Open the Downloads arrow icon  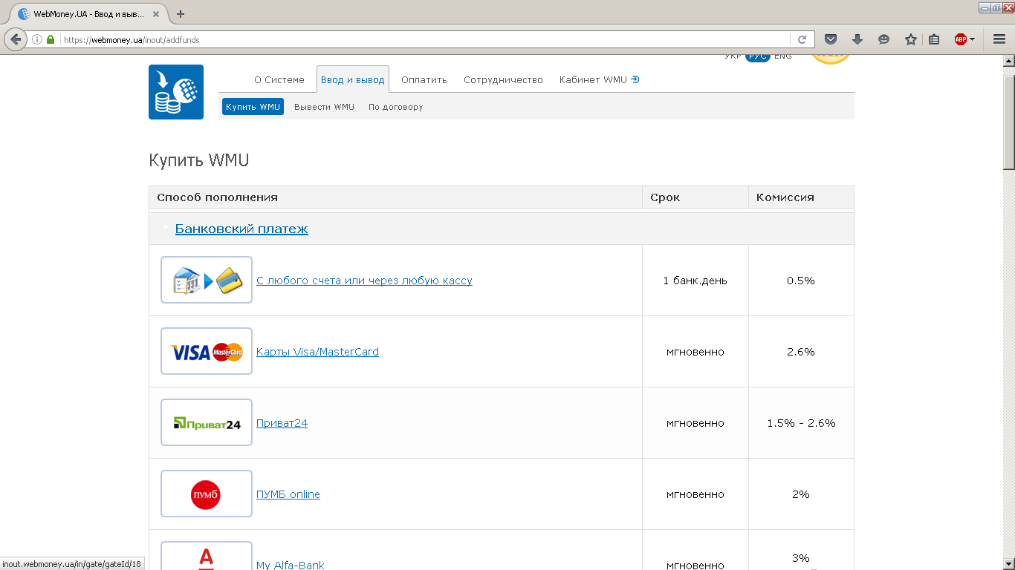pyautogui.click(x=857, y=40)
